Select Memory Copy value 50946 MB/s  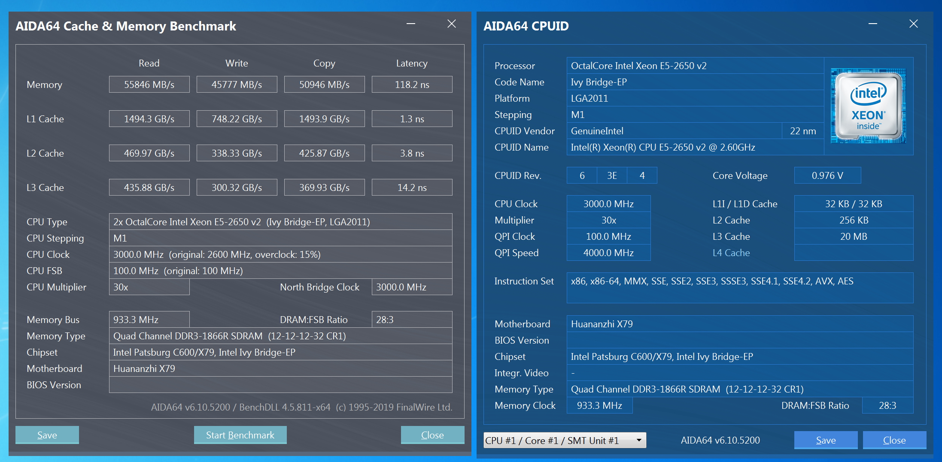click(325, 85)
